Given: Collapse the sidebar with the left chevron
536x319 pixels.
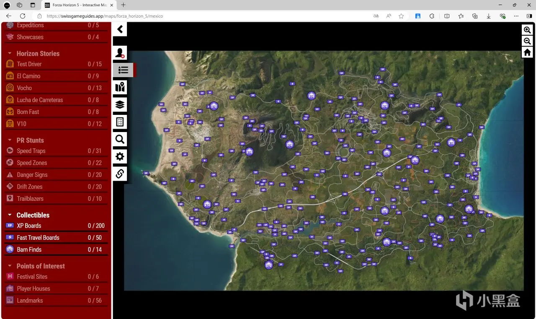Looking at the screenshot, I should click(120, 29).
